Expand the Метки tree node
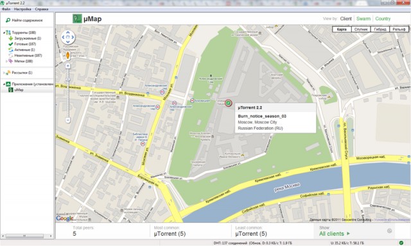Viewport: 411px width, 246px height. pyautogui.click(x=6, y=61)
